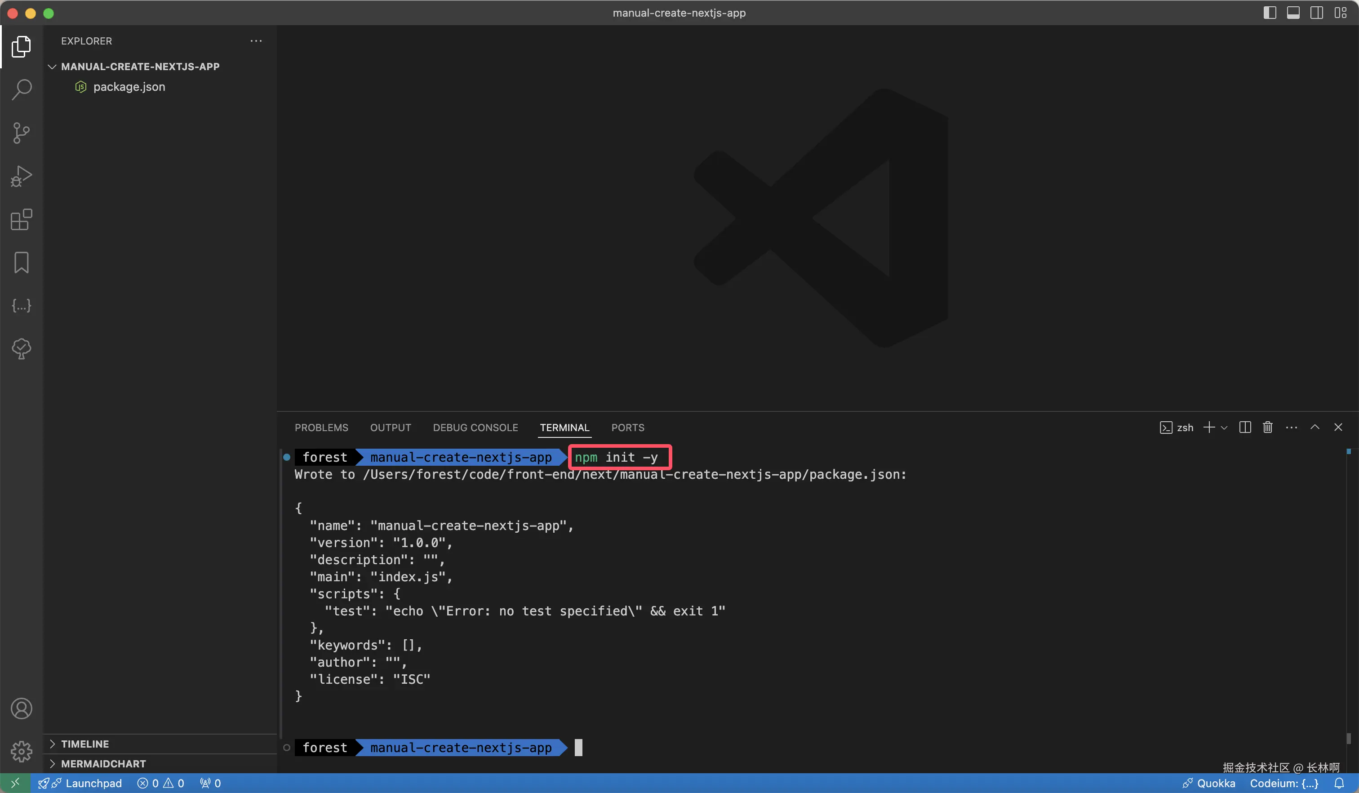Open the Bookmarks view icon
The image size is (1359, 793).
click(22, 263)
